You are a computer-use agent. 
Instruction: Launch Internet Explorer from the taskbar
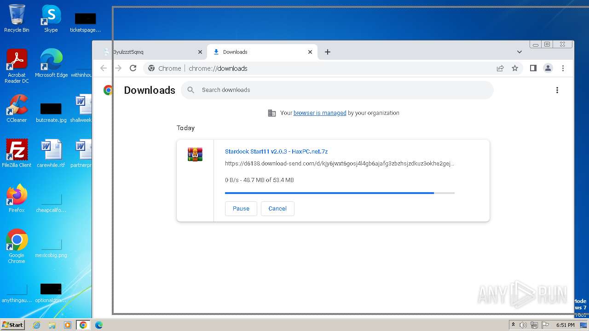[36, 325]
